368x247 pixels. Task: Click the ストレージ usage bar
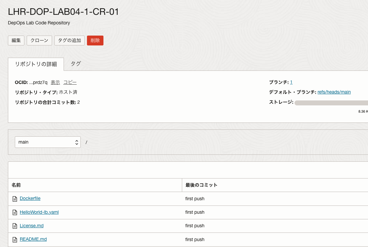(x=329, y=102)
